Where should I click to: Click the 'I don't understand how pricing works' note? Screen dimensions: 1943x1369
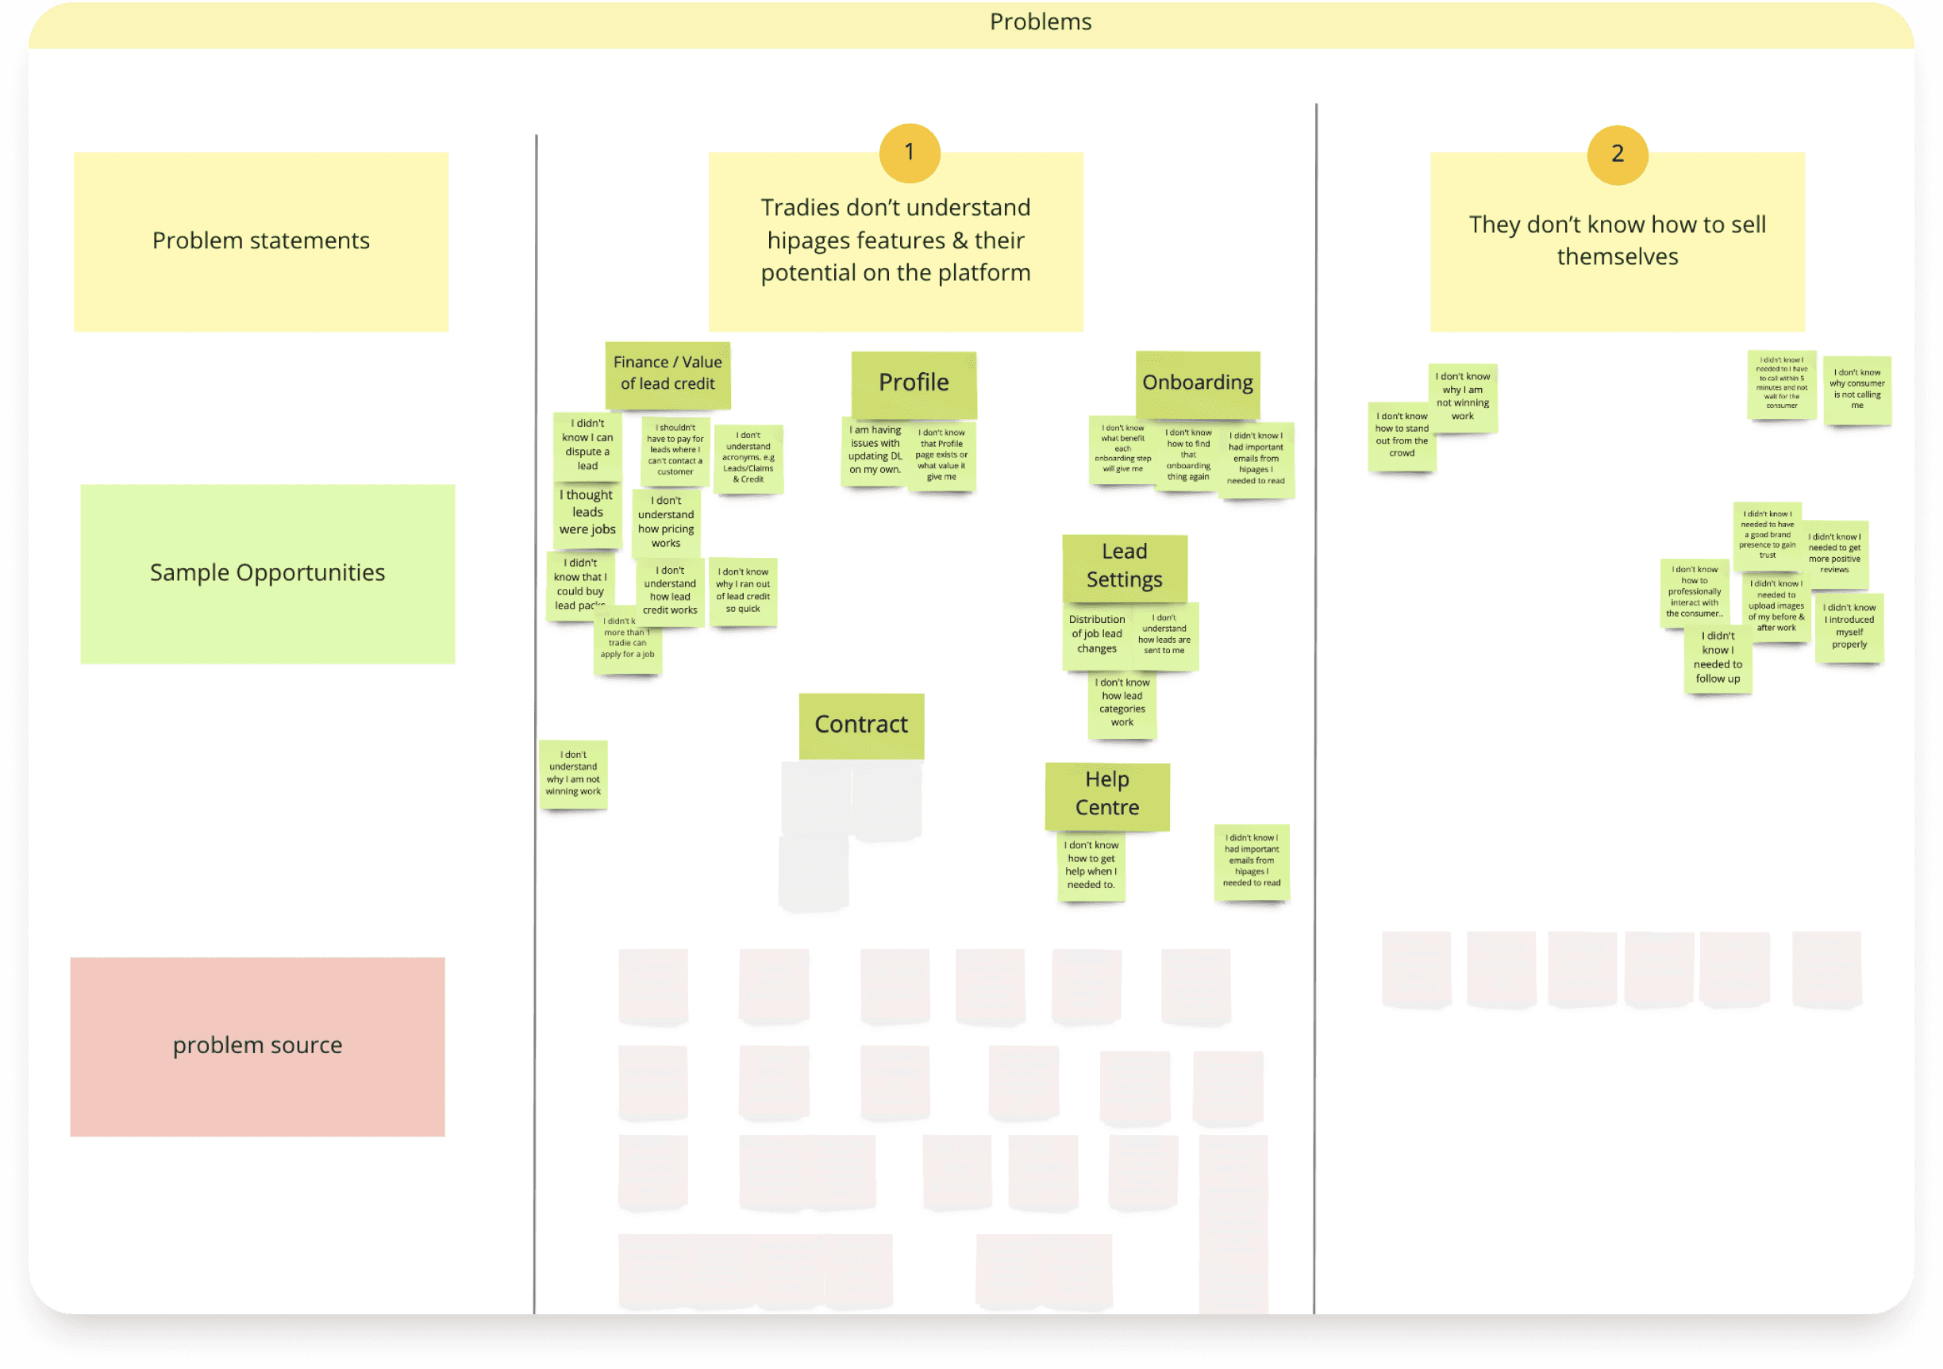coord(665,522)
